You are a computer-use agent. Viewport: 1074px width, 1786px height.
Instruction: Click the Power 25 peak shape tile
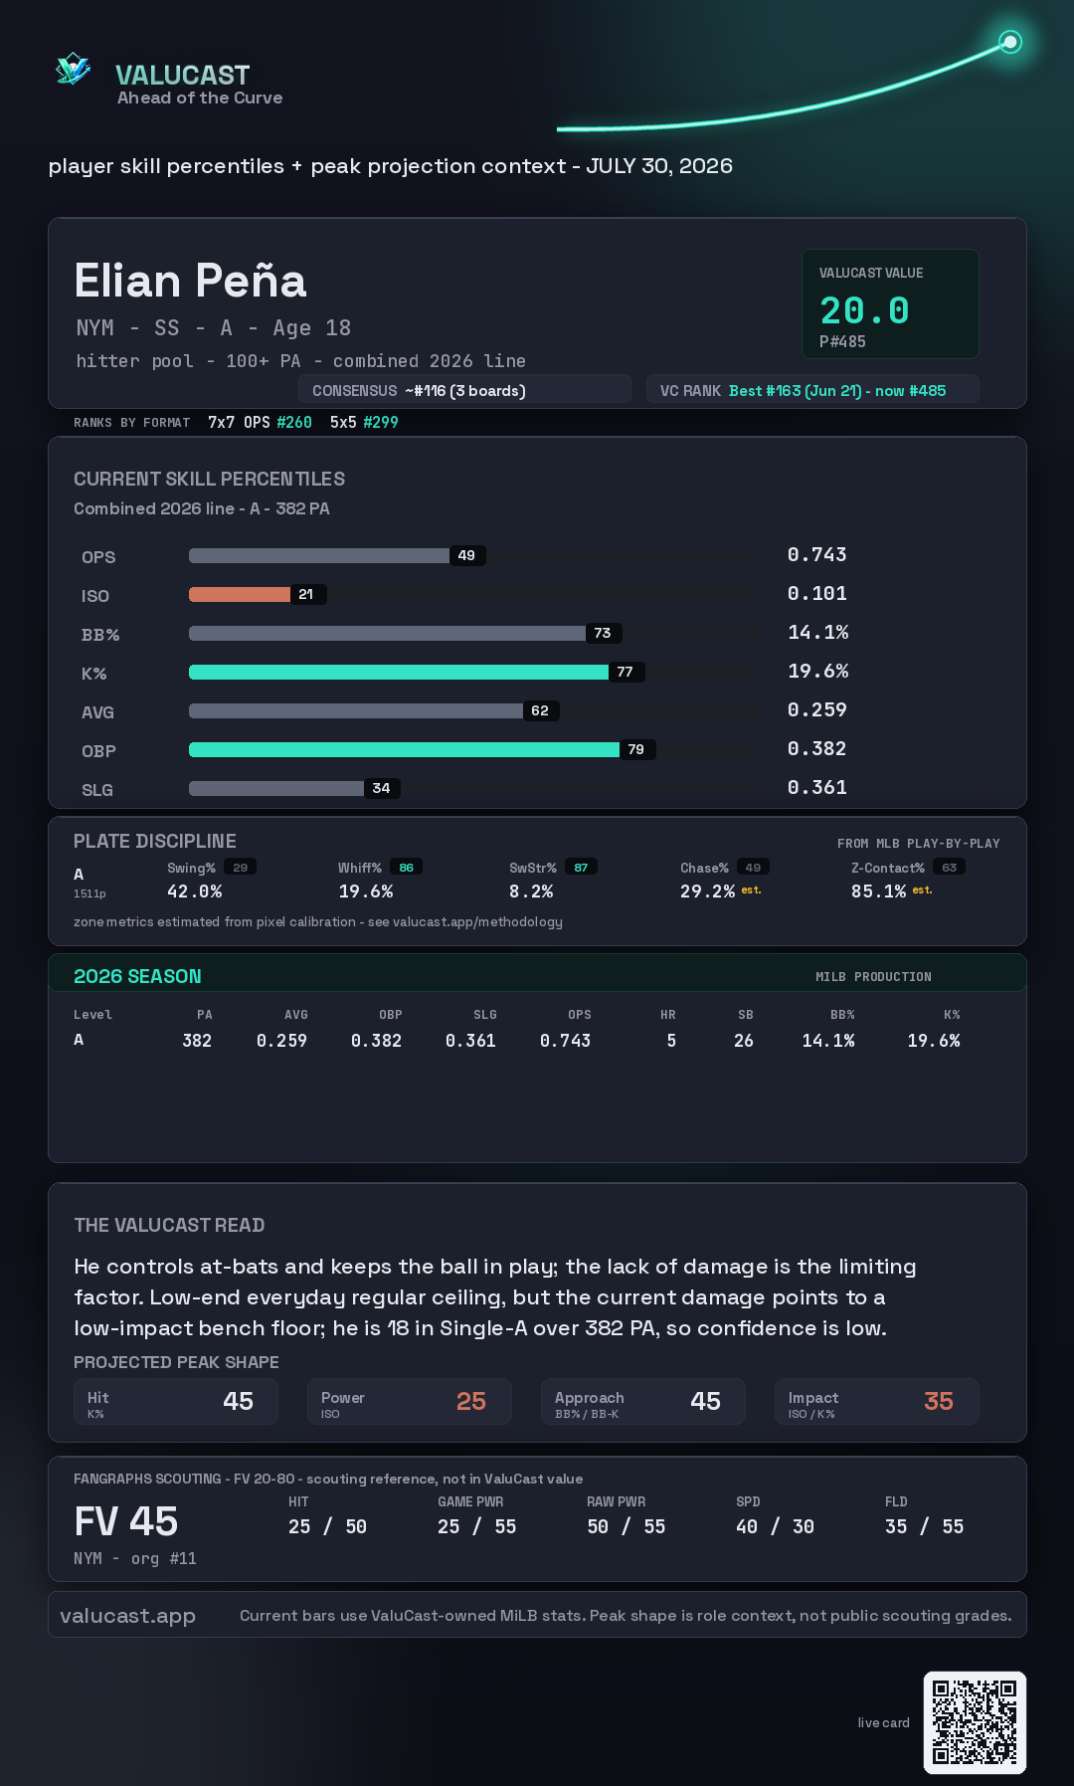coord(410,1402)
